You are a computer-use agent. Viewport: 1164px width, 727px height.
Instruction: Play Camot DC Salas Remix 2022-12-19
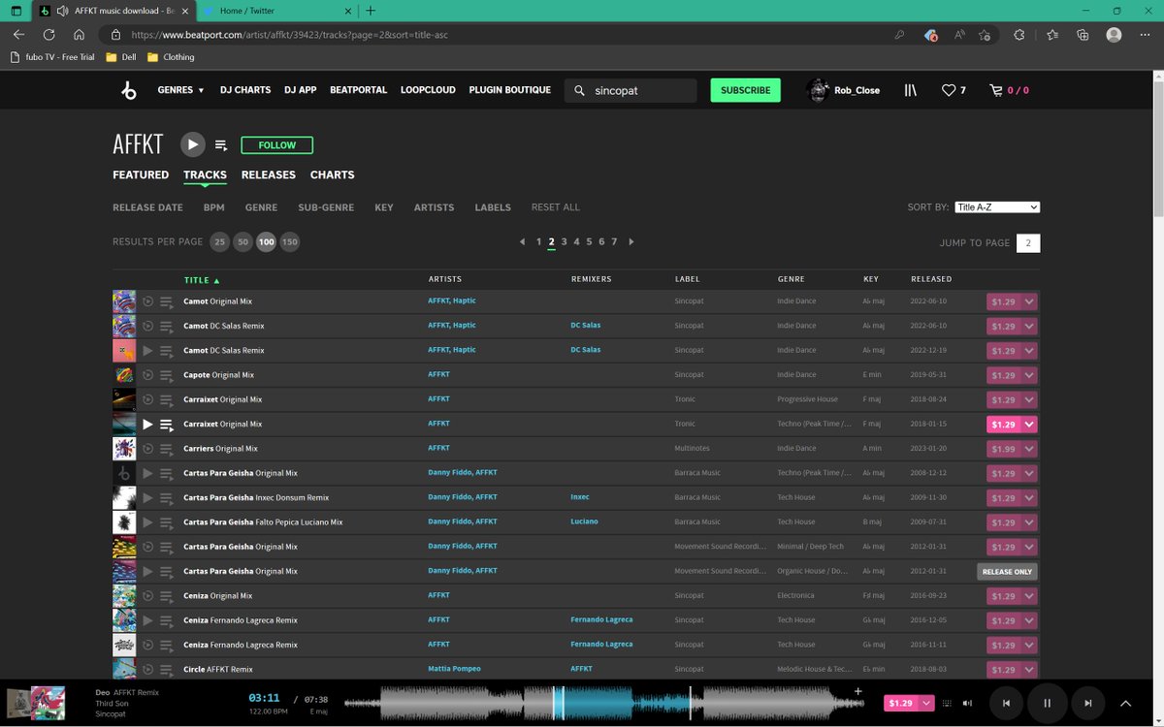pos(147,351)
